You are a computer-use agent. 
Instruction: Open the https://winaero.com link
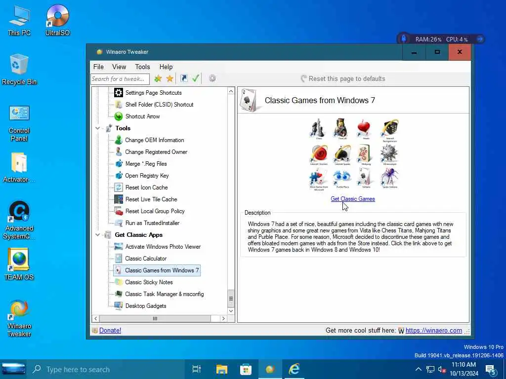click(433, 330)
